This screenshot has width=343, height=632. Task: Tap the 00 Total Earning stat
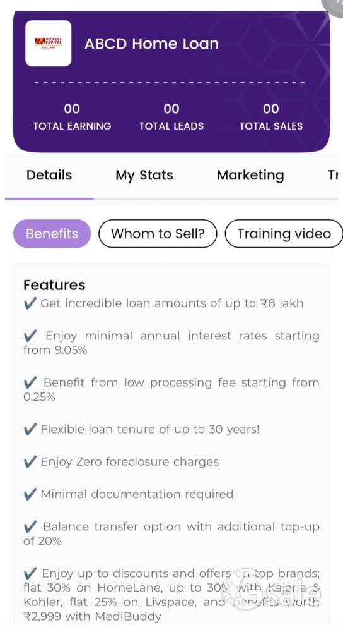72,117
